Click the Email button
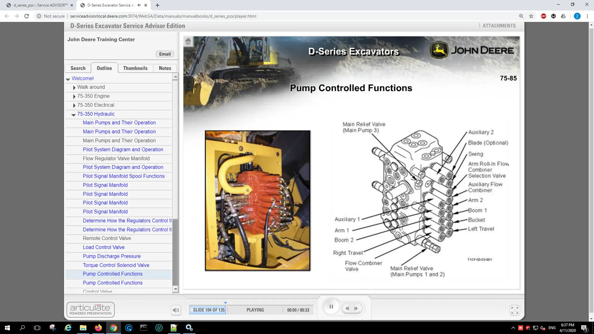 point(165,54)
